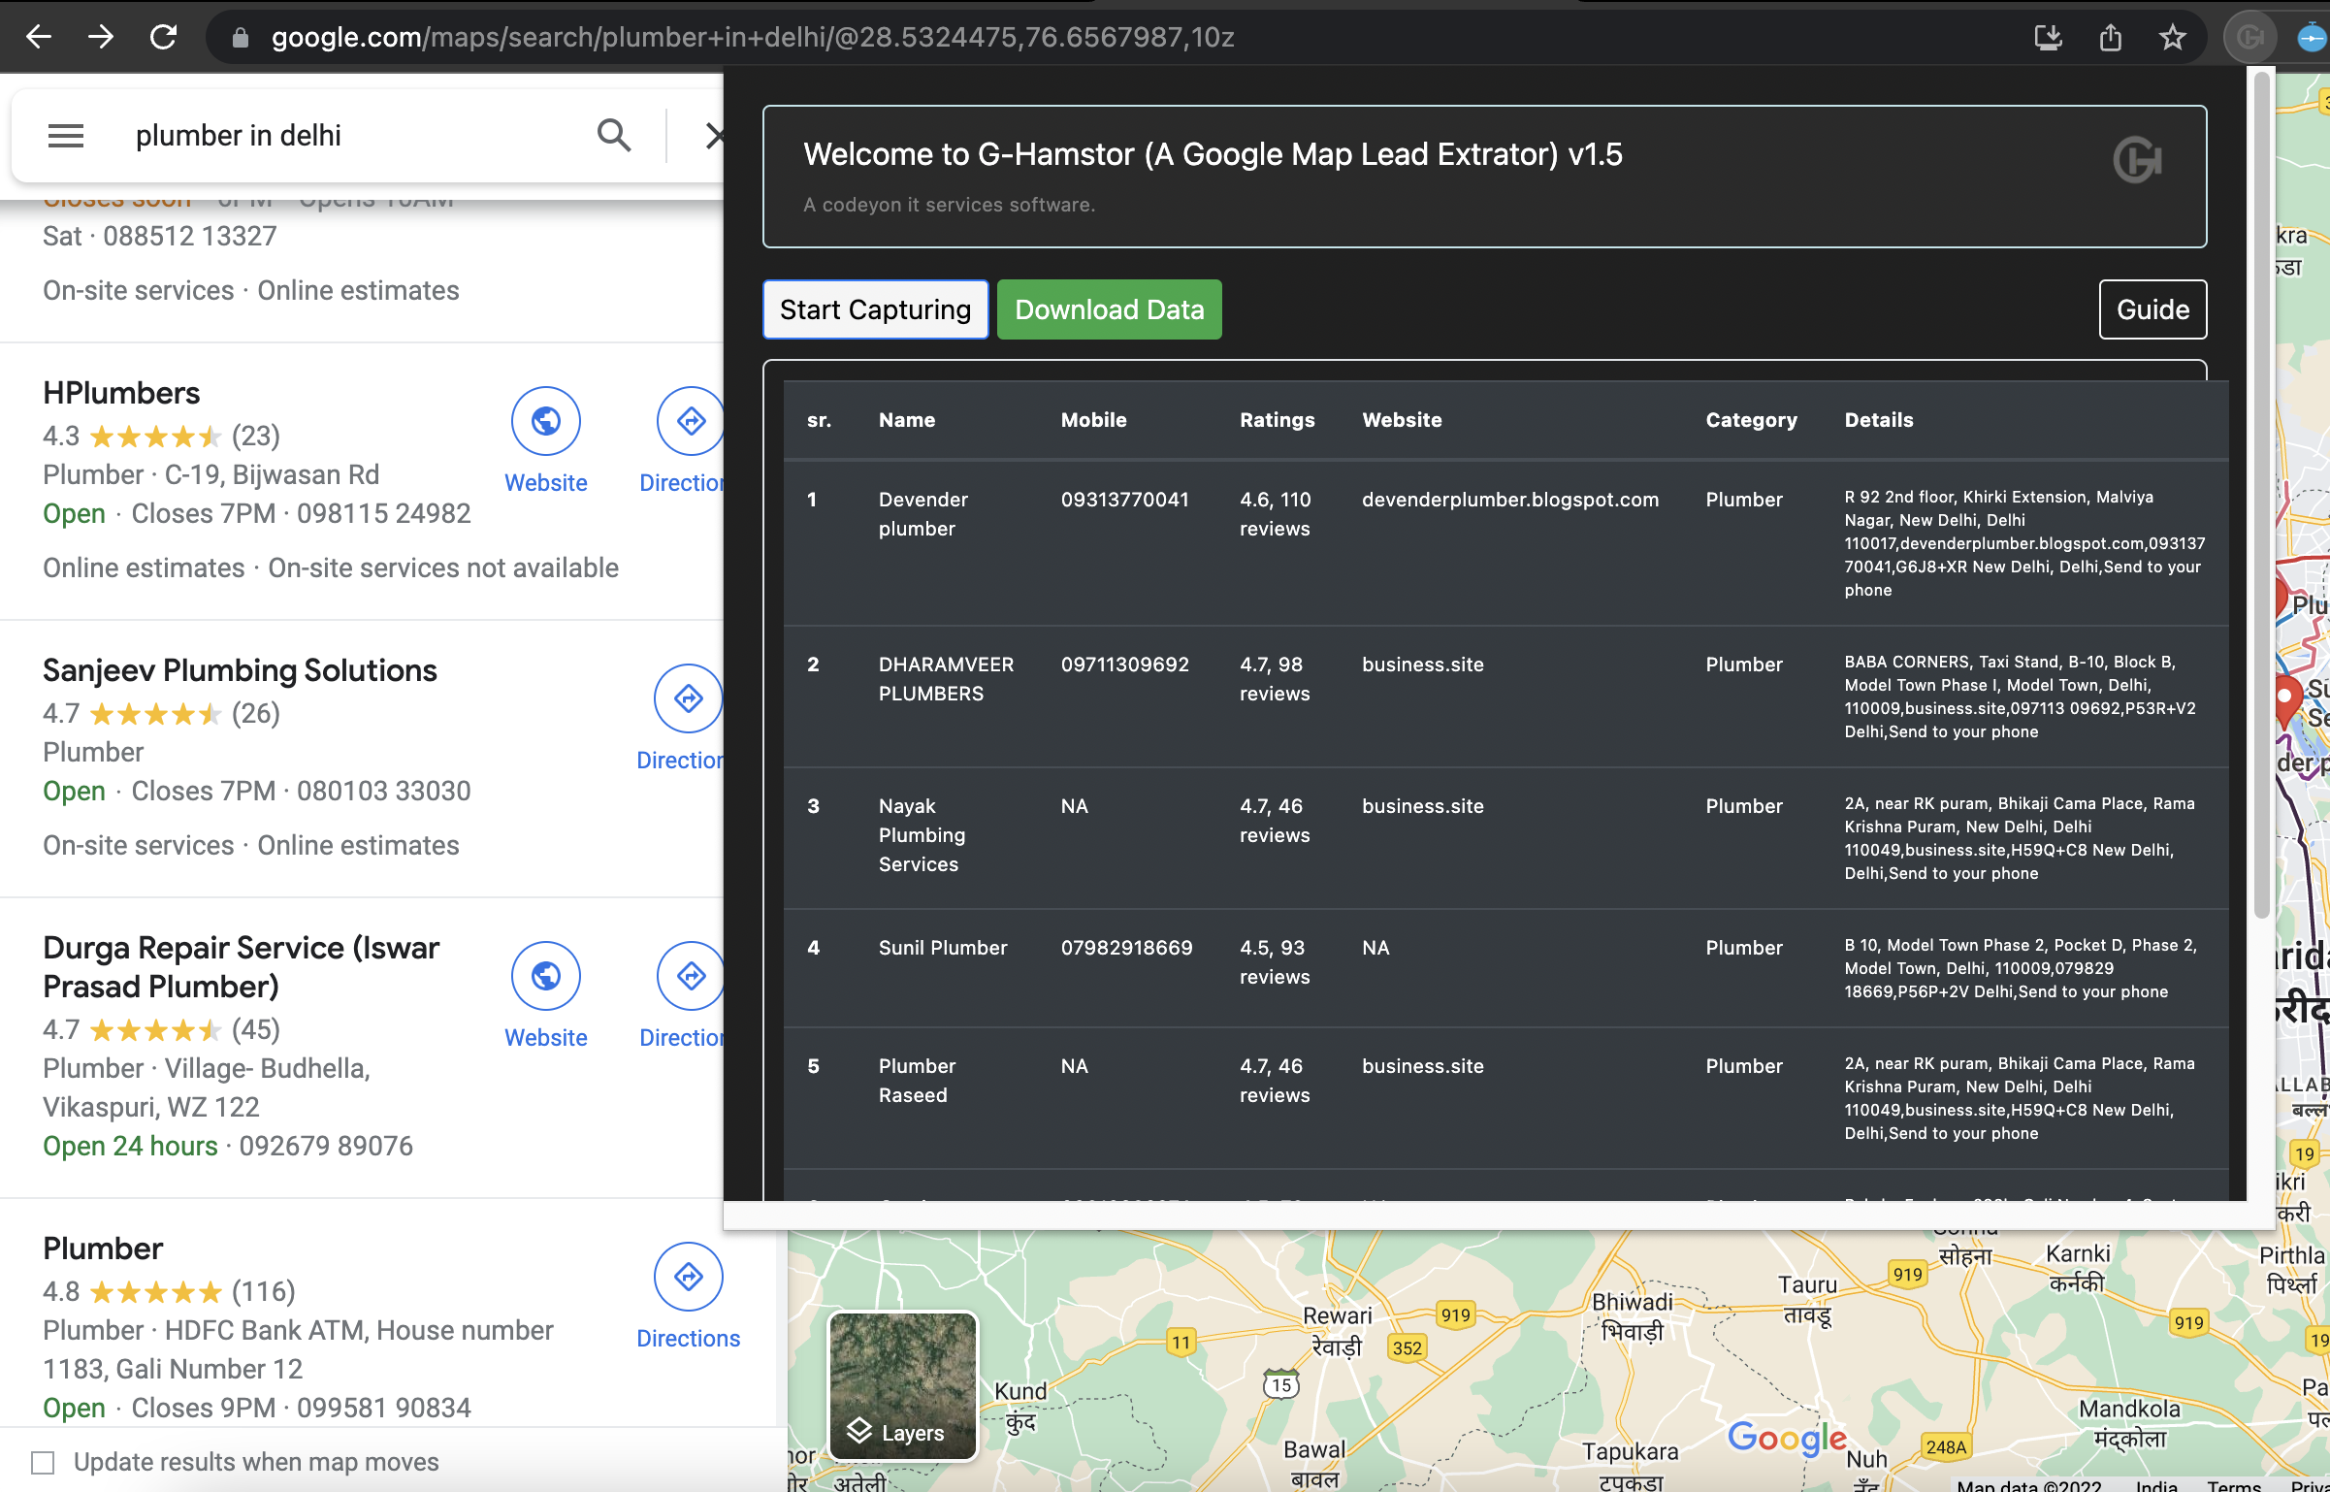This screenshot has height=1492, width=2330.
Task: Click the Details column header
Action: [x=1879, y=420]
